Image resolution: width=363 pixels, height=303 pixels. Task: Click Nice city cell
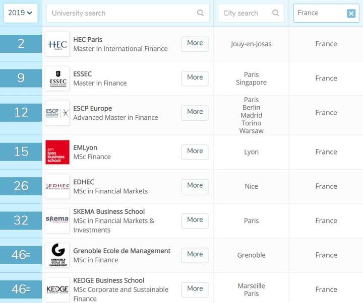[251, 186]
